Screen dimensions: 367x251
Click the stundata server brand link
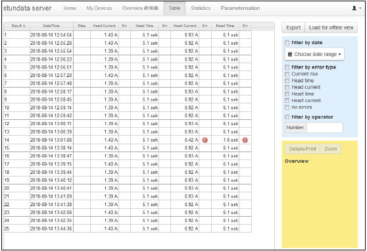28,8
